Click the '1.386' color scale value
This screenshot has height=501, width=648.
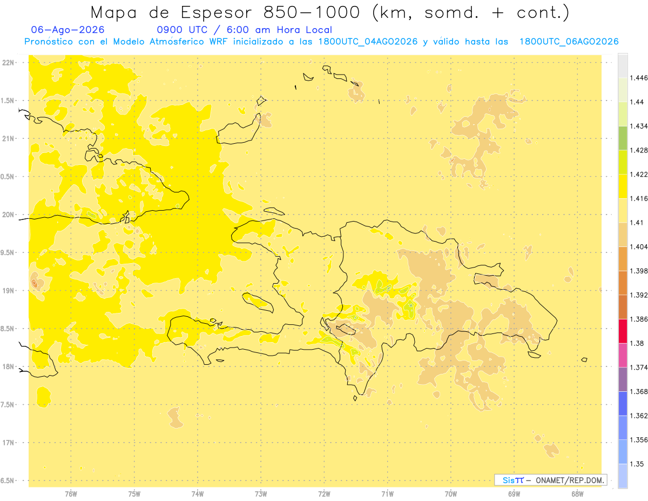(639, 319)
